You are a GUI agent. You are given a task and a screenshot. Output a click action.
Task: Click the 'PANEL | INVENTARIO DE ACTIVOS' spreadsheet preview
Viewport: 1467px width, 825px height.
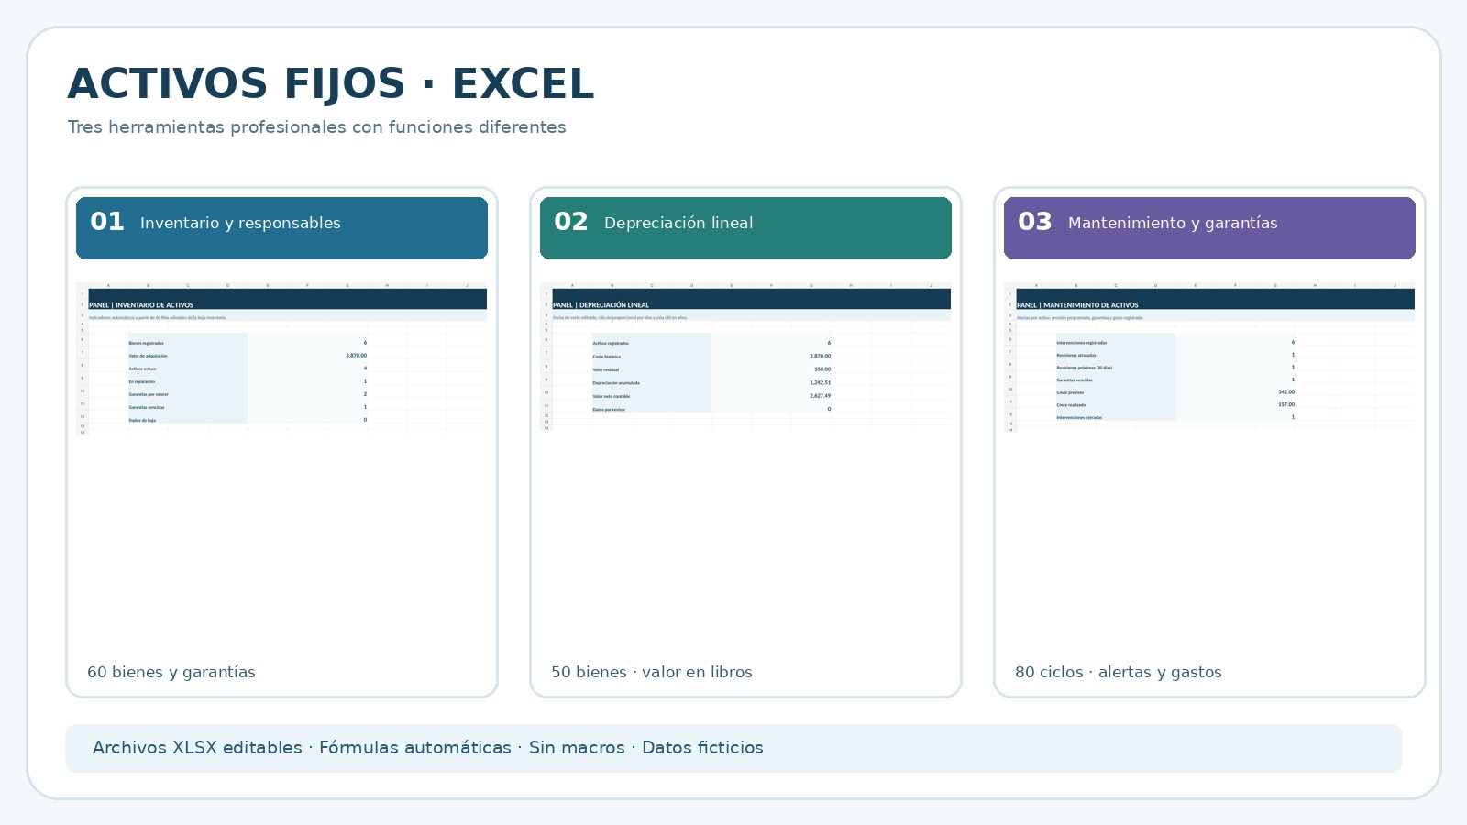pos(281,358)
